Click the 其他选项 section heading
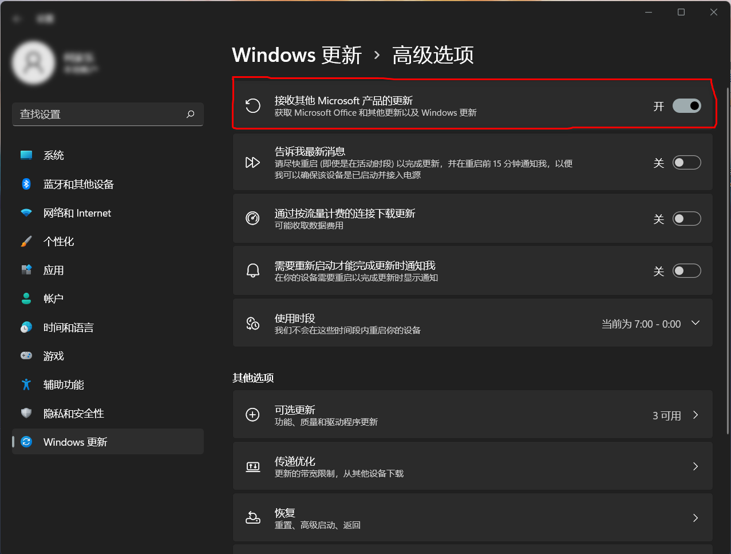This screenshot has height=554, width=731. (x=253, y=378)
